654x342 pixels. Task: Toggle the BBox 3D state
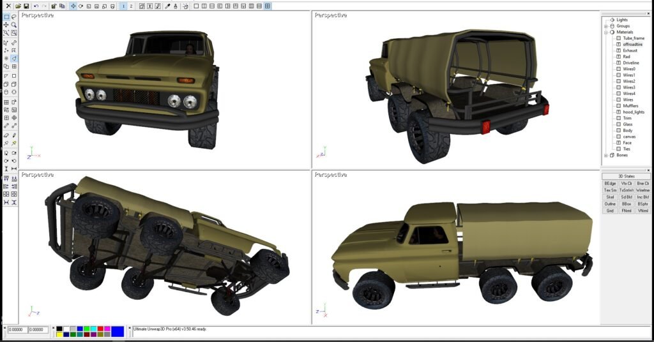(626, 204)
